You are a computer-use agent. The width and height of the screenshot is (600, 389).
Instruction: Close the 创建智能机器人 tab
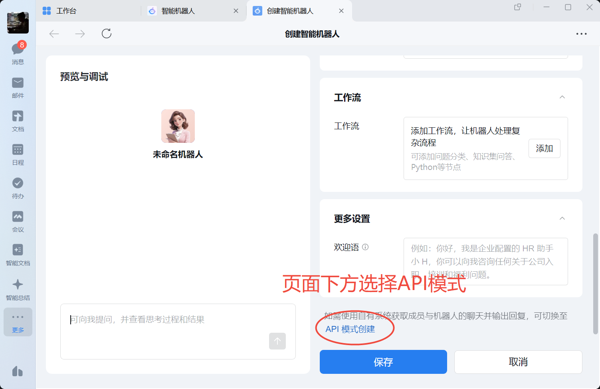click(x=341, y=11)
